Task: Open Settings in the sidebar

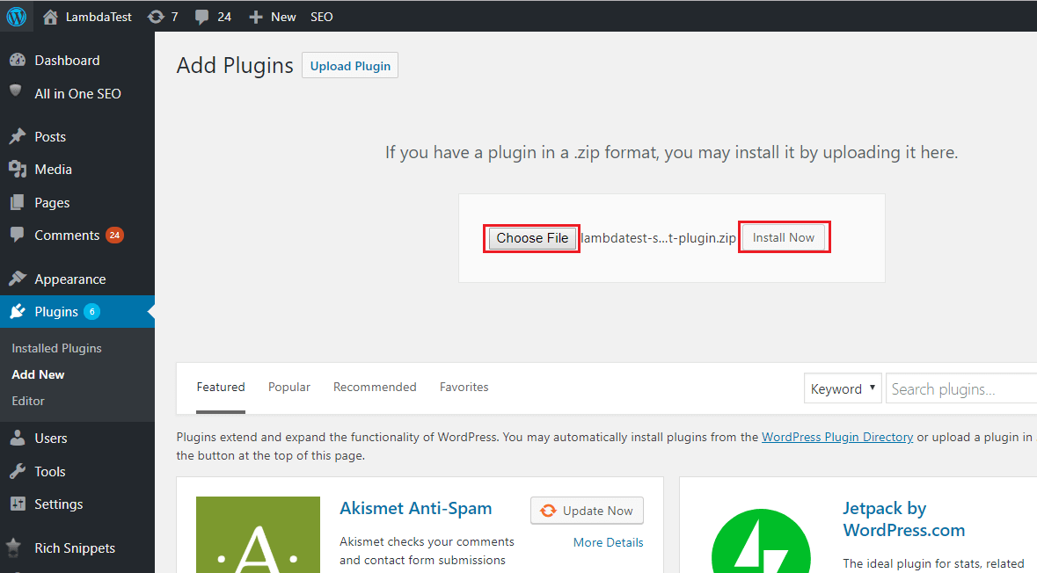Action: coord(58,504)
